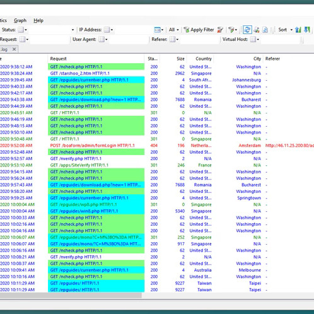Click the filter presets funnel icon

[x=231, y=30]
